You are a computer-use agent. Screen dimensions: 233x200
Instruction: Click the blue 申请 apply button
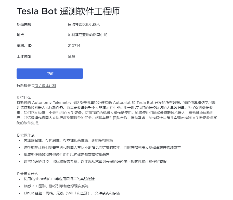pyautogui.click(x=50, y=74)
